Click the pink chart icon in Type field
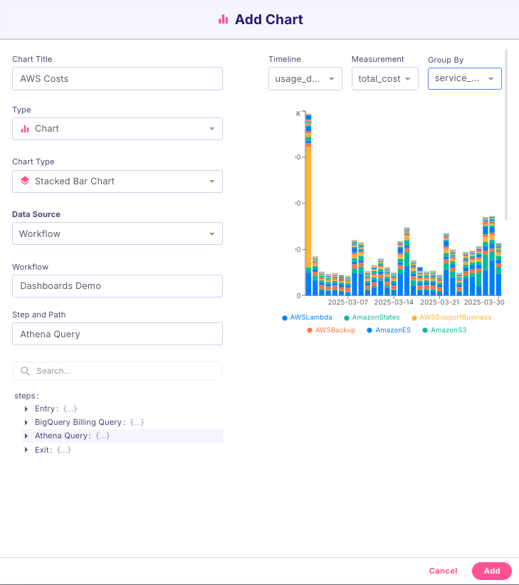This screenshot has height=585, width=519. (x=25, y=129)
